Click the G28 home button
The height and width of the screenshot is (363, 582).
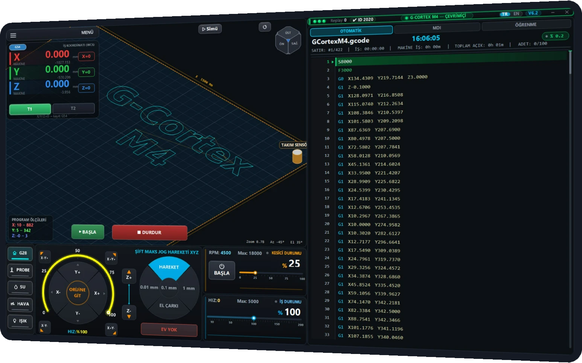click(x=20, y=253)
